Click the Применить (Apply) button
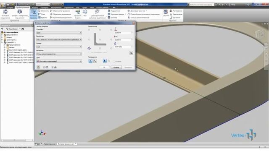 [128, 67]
